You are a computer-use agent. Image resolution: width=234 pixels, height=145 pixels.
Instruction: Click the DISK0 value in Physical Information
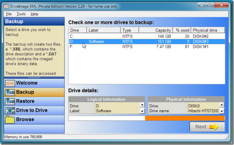pyautogui.click(x=194, y=106)
